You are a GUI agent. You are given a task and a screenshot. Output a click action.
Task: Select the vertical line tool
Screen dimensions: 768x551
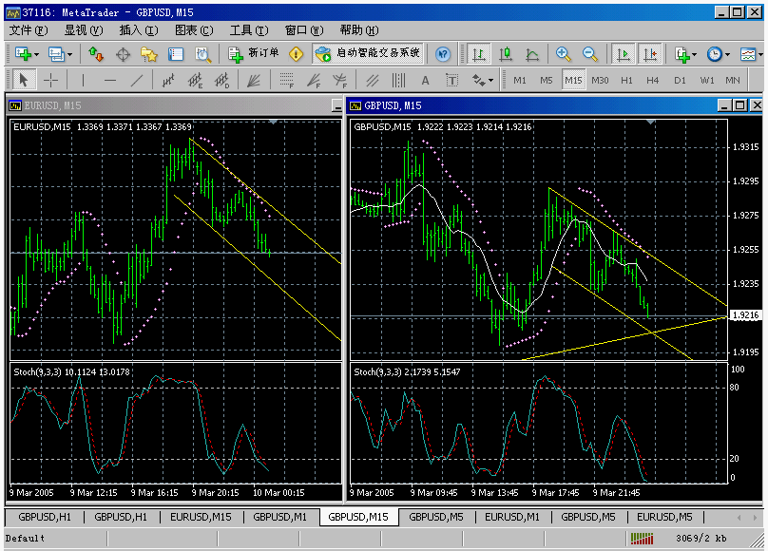(x=84, y=80)
